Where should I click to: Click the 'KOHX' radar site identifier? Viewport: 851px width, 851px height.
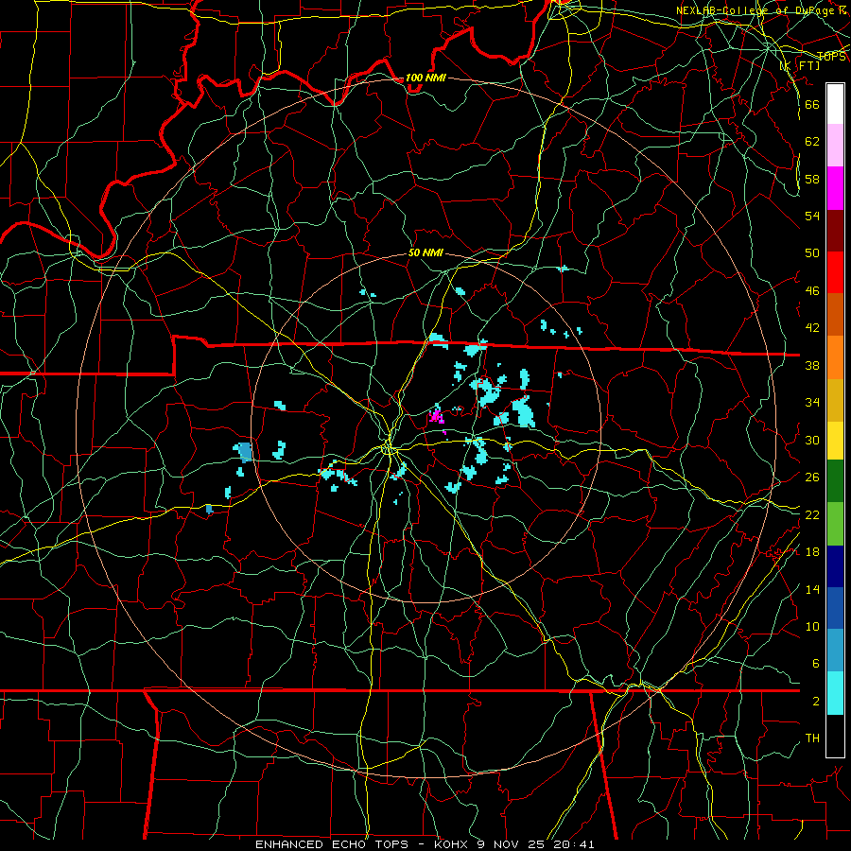452,844
